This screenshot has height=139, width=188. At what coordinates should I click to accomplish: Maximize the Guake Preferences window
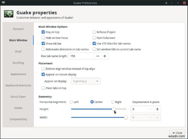click(x=178, y=3)
